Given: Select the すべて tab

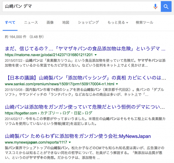Looking at the screenshot, I should [10, 22].
